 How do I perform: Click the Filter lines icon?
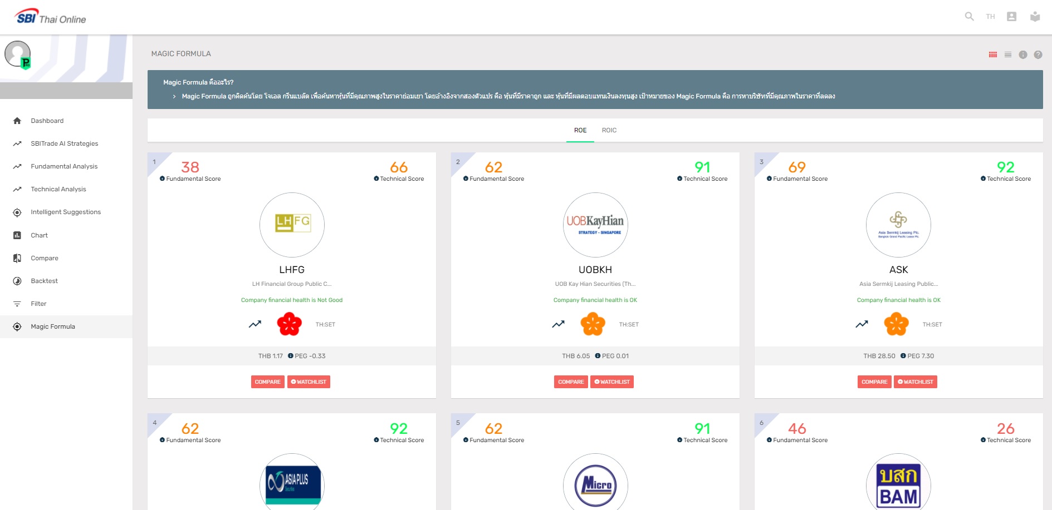[x=17, y=304]
